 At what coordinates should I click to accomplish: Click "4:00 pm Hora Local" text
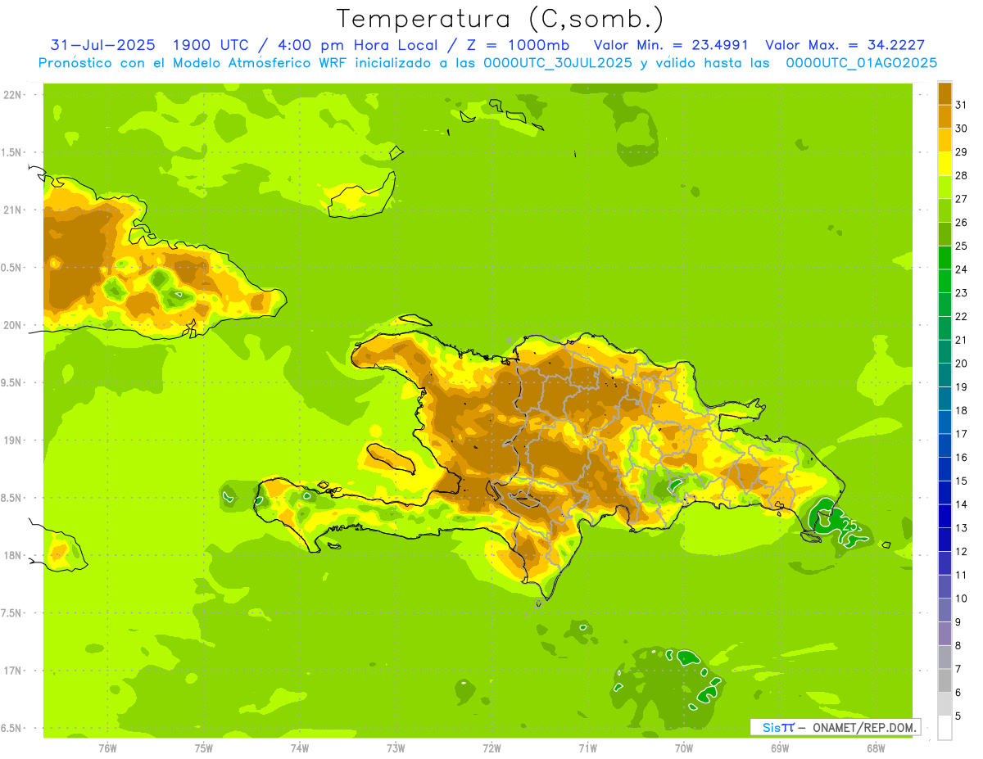click(358, 45)
